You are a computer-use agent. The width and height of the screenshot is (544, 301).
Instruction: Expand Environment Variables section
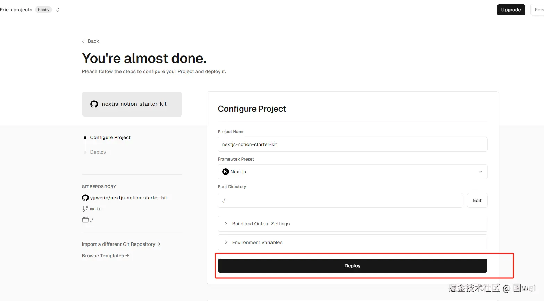pyautogui.click(x=352, y=242)
